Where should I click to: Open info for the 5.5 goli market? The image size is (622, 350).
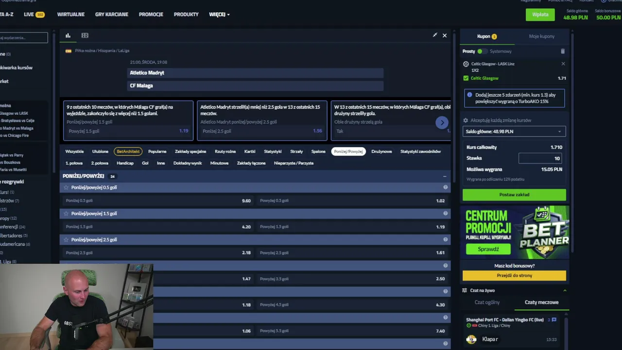click(445, 317)
